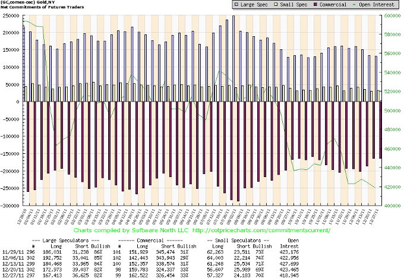Click commercial short value 345,474
This screenshot has width=404, height=278.
click(x=165, y=252)
